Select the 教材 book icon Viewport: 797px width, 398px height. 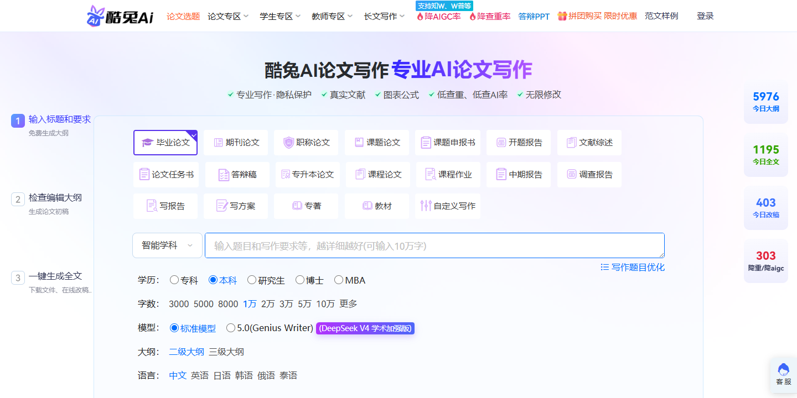pyautogui.click(x=368, y=206)
